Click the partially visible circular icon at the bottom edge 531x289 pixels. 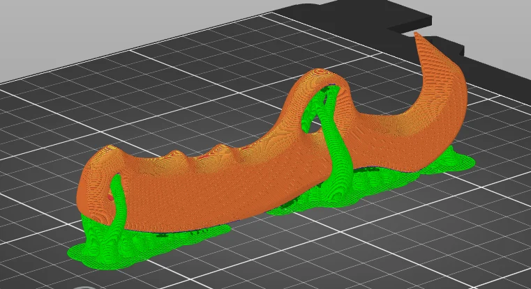pos(83,288)
